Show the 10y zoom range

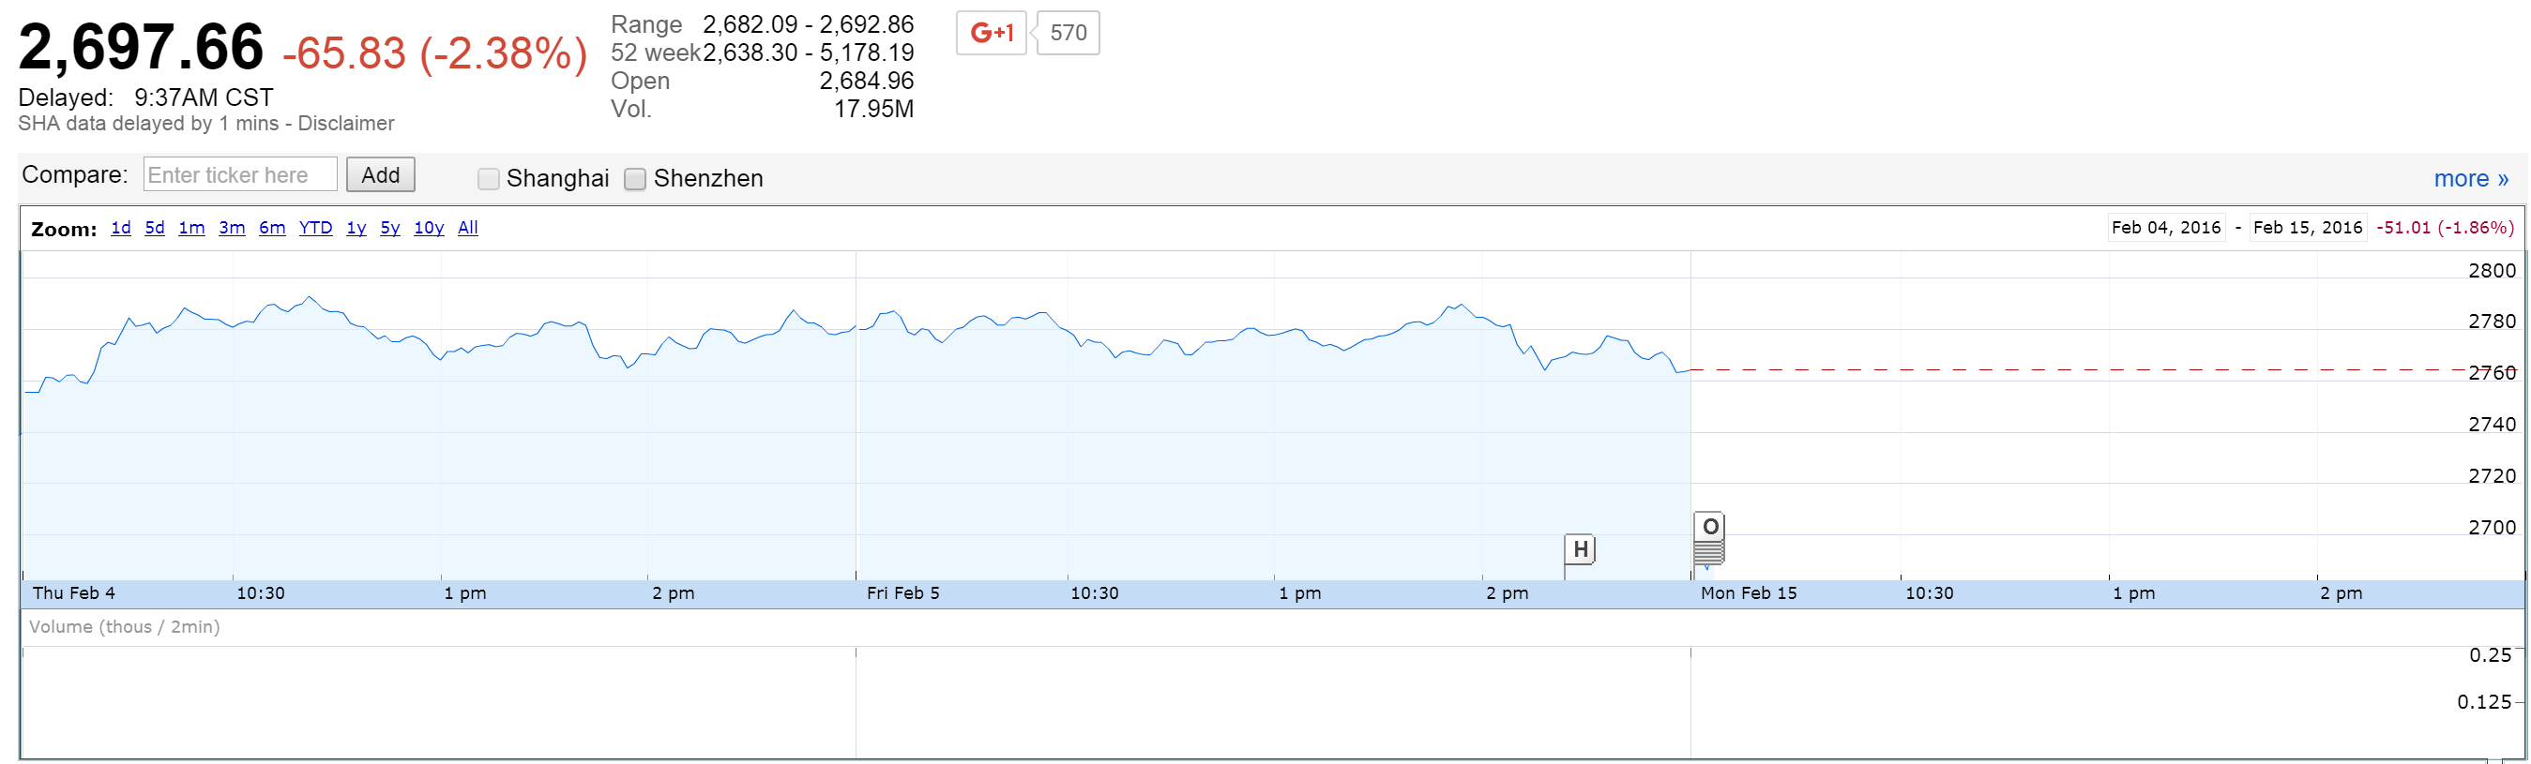(429, 228)
